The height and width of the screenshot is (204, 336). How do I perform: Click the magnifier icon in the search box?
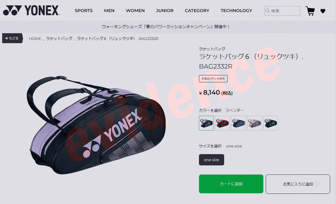click(x=267, y=11)
